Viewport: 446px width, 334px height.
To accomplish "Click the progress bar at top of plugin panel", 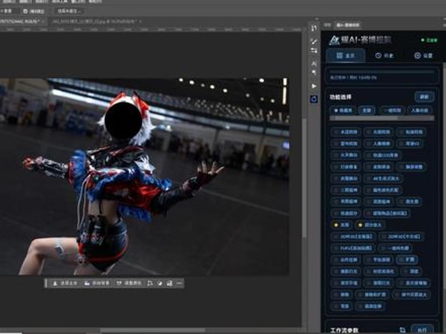I will (382, 72).
